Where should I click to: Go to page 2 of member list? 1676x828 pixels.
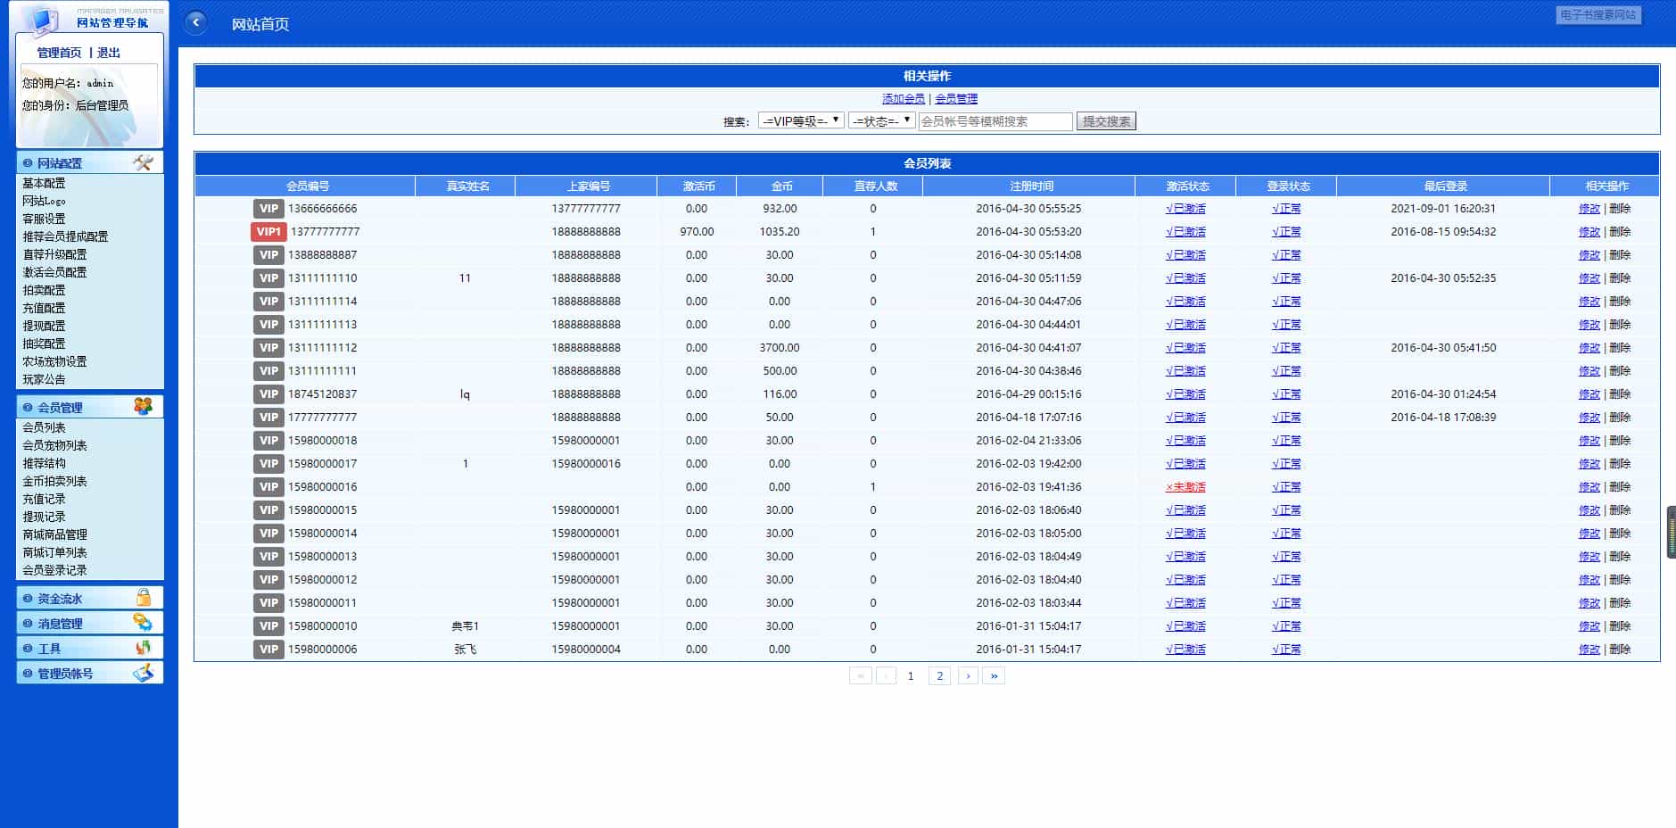click(x=939, y=676)
